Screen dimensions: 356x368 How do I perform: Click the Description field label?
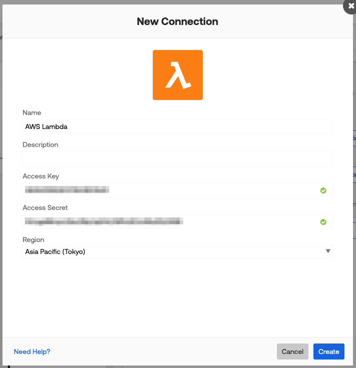click(x=41, y=145)
